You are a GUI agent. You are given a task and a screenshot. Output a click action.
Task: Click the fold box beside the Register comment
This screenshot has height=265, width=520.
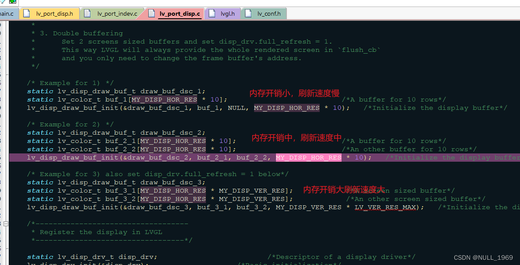(6, 224)
